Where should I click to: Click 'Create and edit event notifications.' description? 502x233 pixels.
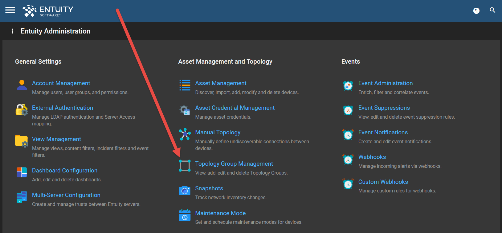coord(395,142)
